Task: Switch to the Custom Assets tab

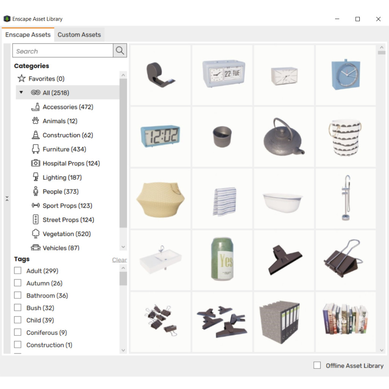Action: click(x=79, y=35)
